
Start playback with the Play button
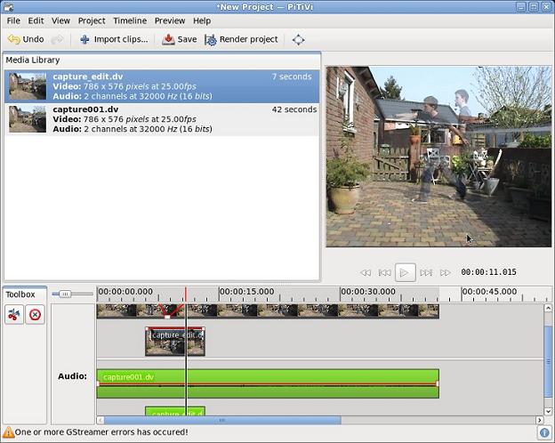click(x=406, y=273)
